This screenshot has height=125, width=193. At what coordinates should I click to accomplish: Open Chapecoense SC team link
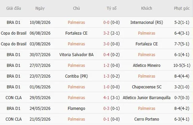(146, 87)
